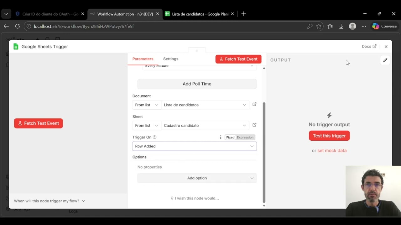Open browser more options menu
401x225 pixels.
(364, 26)
